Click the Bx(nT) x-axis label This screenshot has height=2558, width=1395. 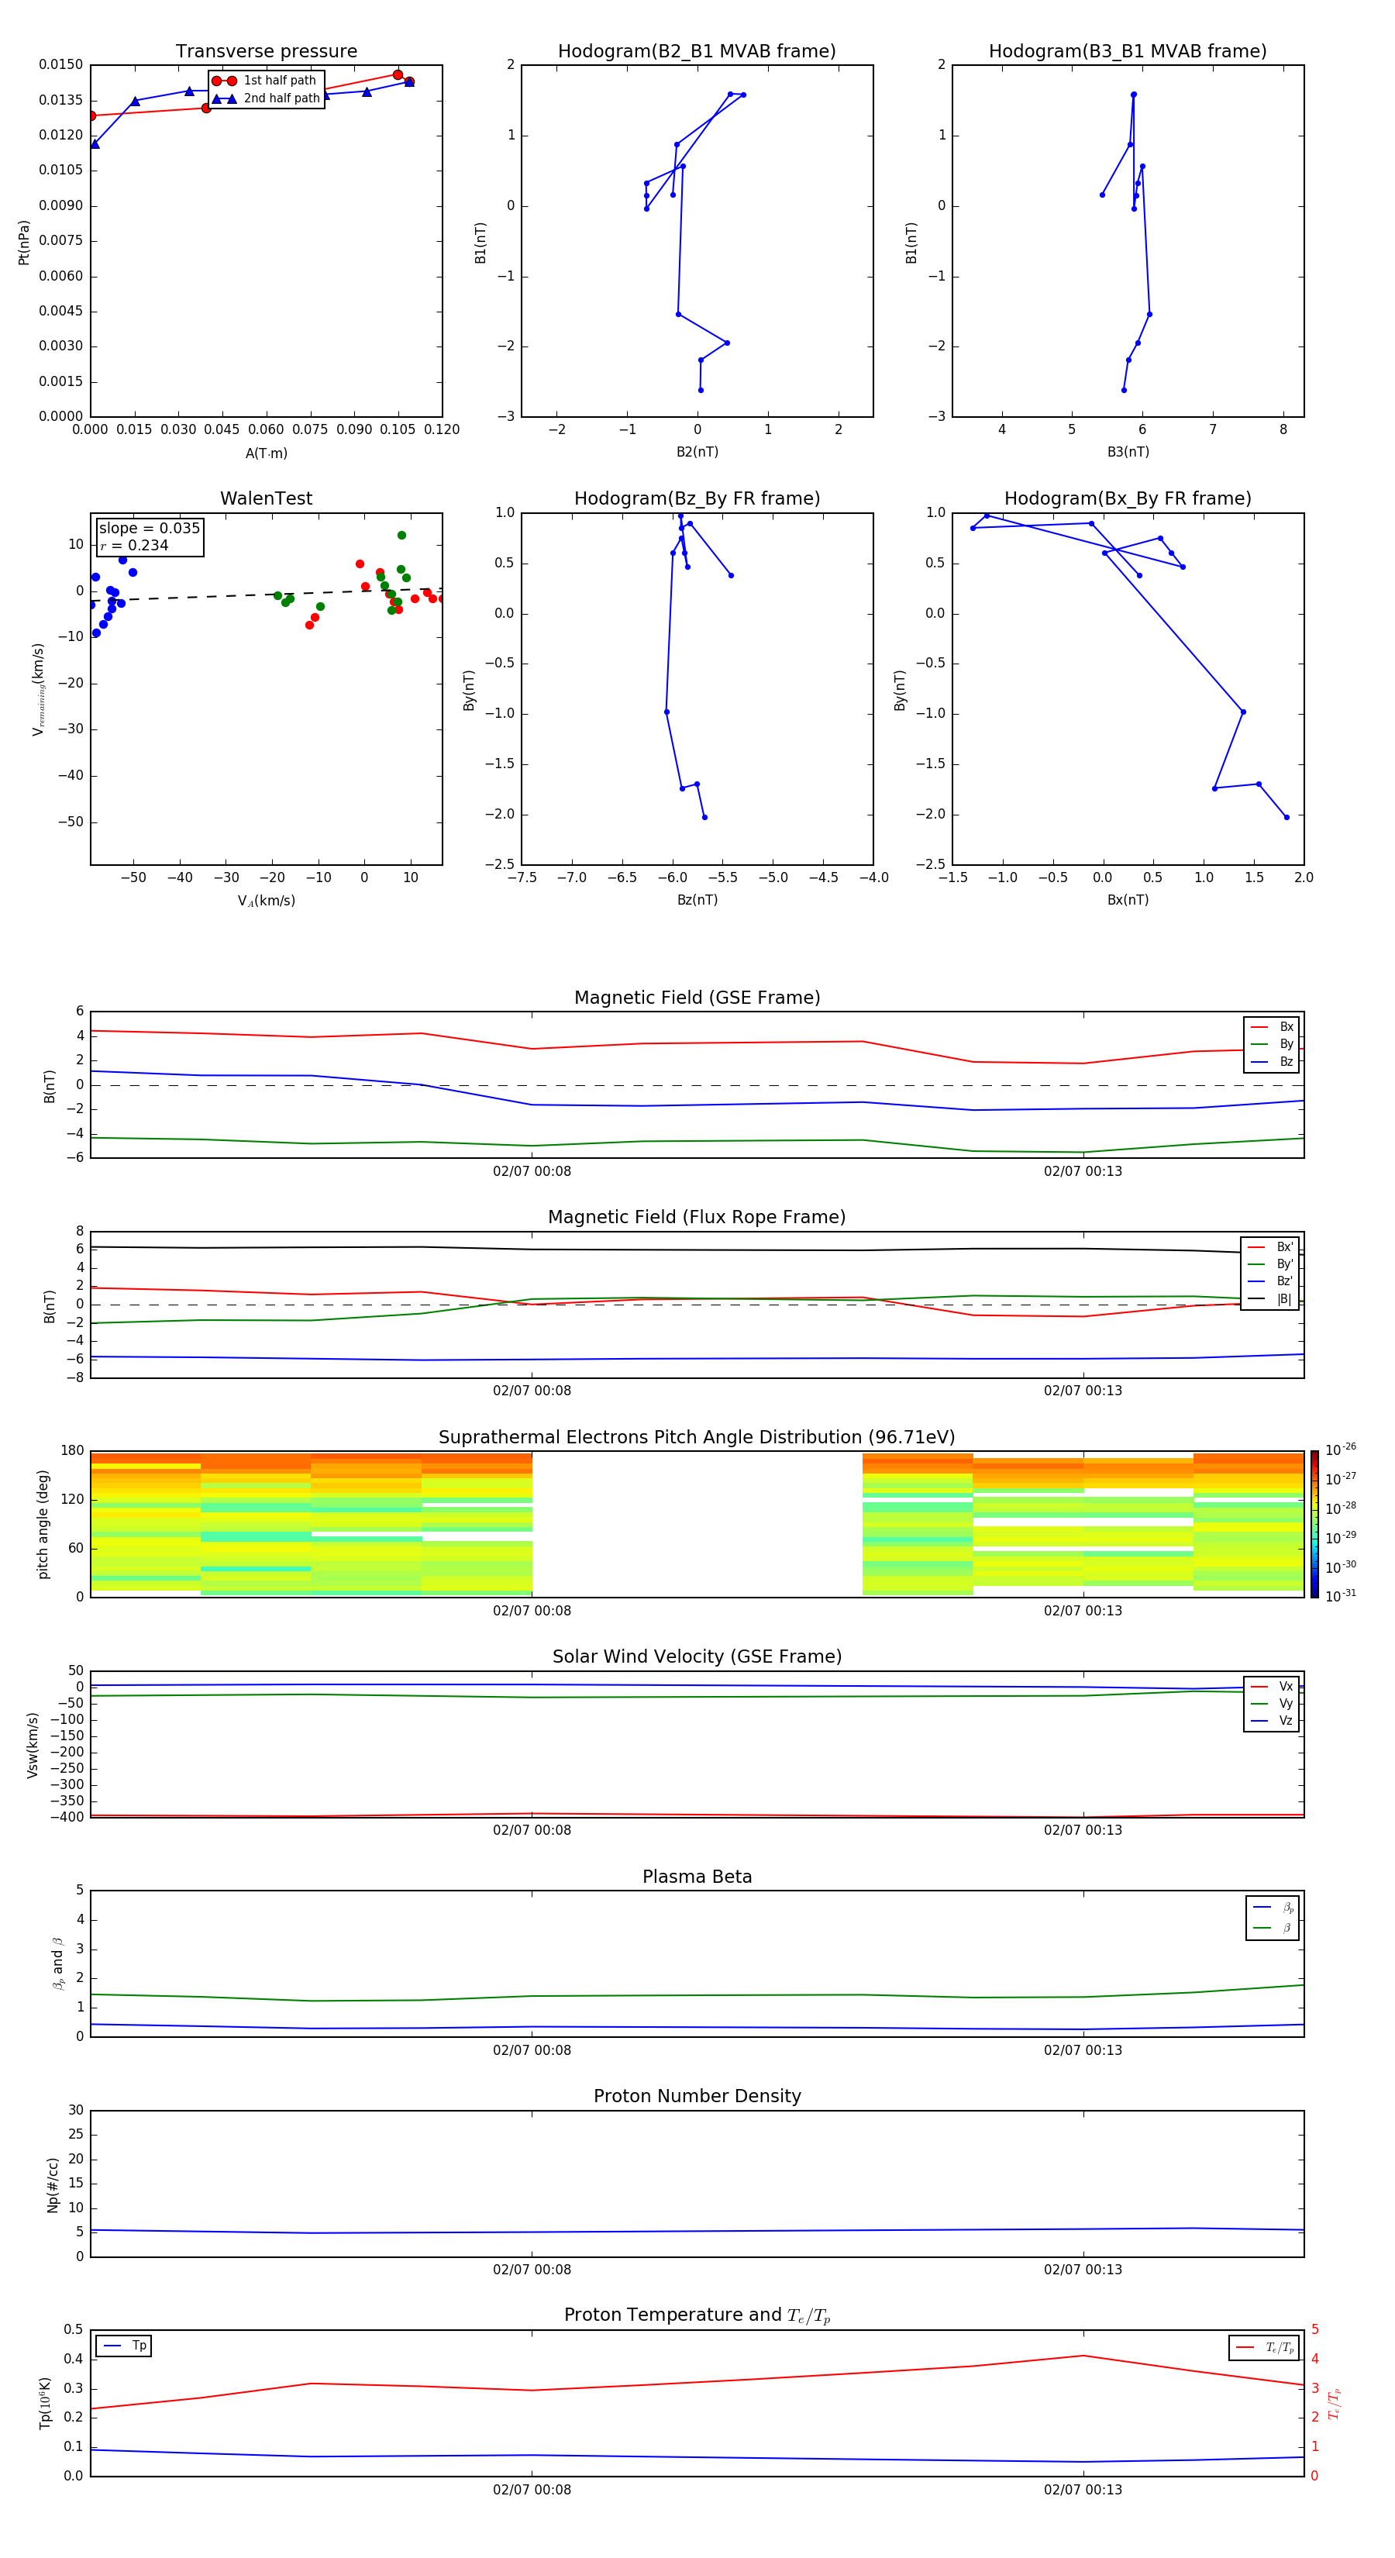[x=1128, y=900]
